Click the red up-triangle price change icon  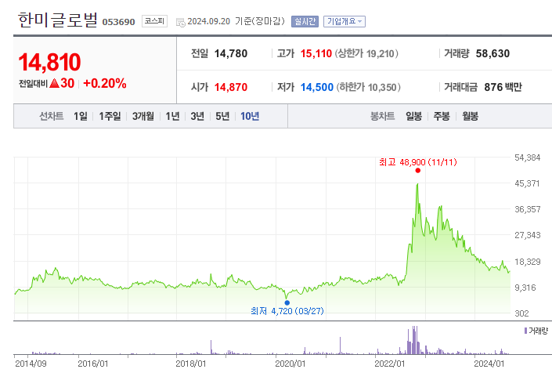click(54, 84)
